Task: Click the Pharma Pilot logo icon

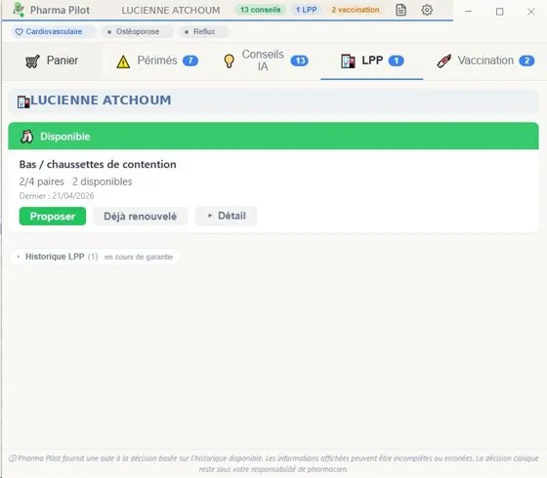Action: pos(19,10)
